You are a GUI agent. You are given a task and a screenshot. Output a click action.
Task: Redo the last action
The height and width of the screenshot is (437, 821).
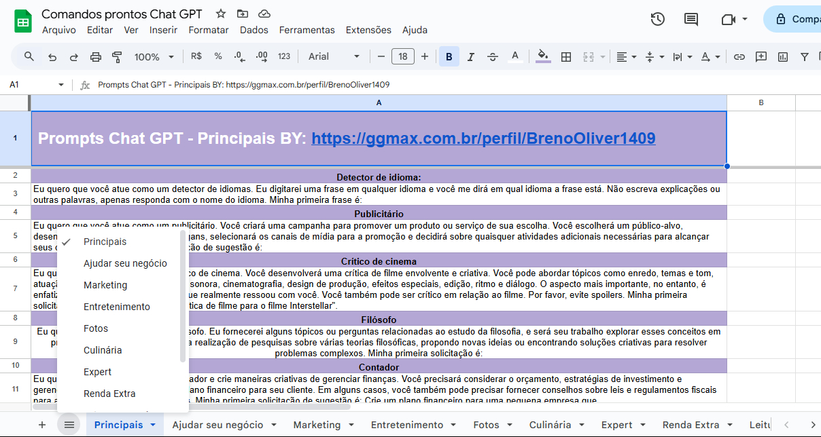point(74,57)
